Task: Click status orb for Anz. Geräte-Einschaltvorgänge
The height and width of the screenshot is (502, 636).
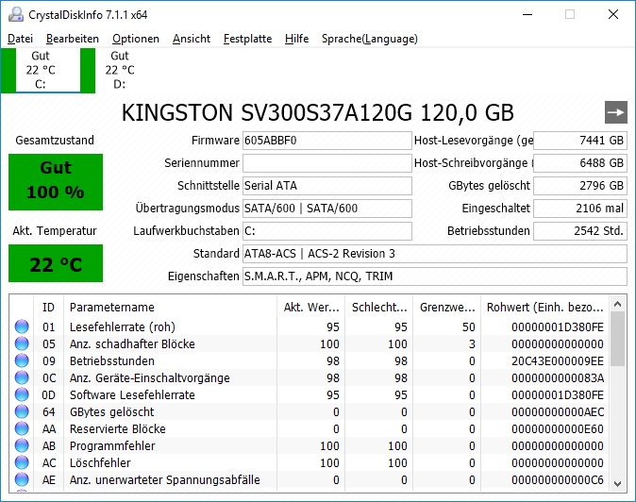Action: coord(22,378)
